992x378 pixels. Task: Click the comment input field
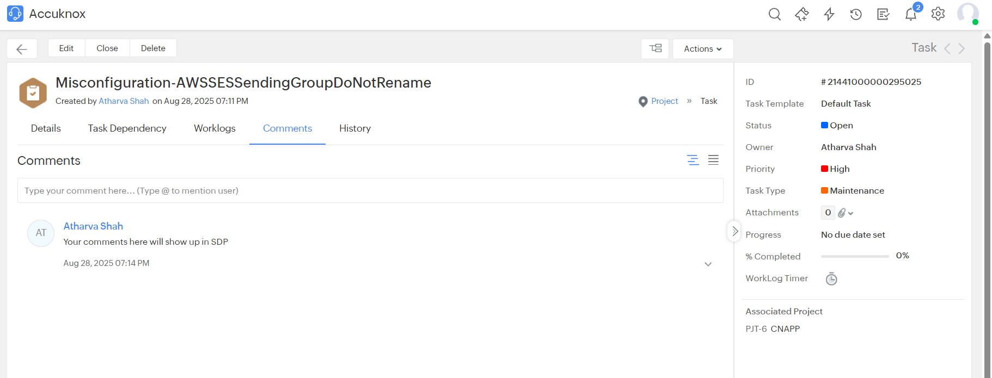point(370,190)
